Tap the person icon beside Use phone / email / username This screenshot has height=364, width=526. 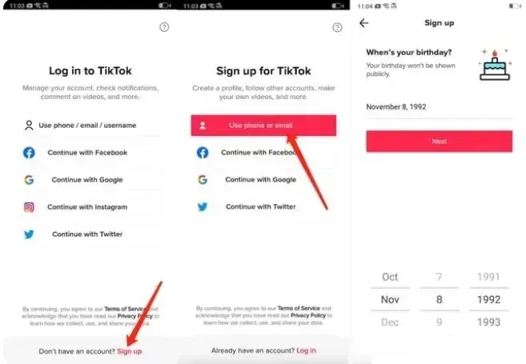(x=29, y=126)
